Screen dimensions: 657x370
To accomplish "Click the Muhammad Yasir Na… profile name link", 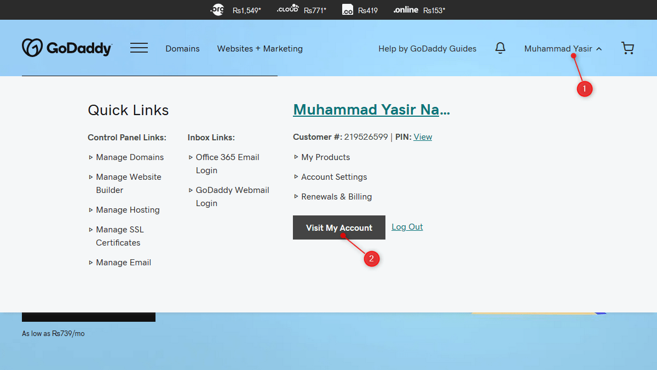I will (371, 110).
